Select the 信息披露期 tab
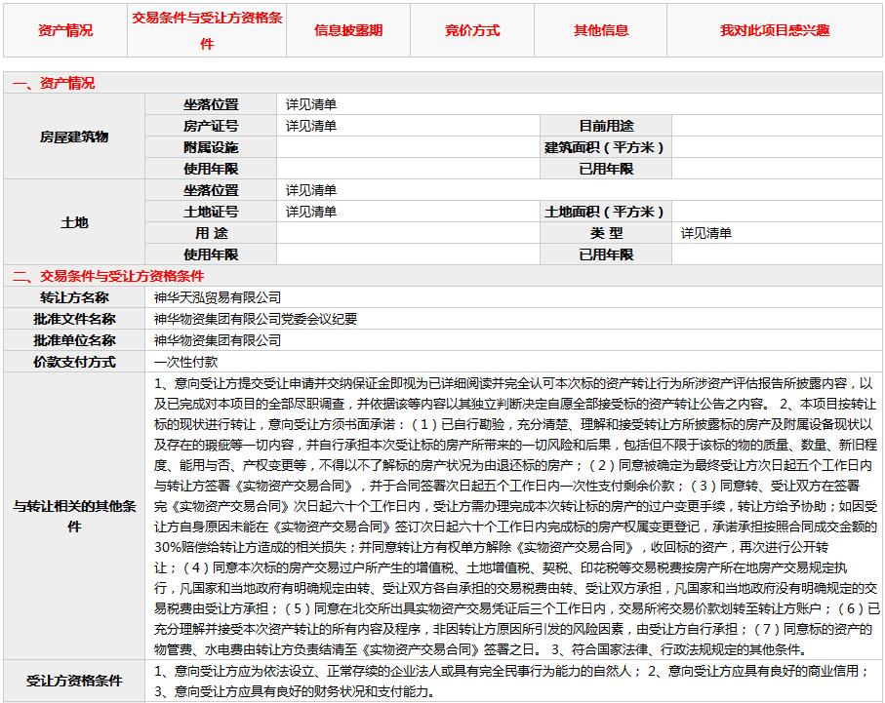Screen dimensions: 885x703 click(348, 30)
